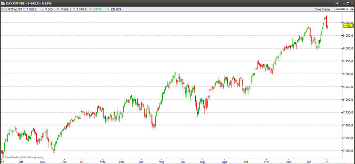This screenshot has width=355, height=164.
Task: Click the 7.500,0 price axis label
Action: click(348, 126)
